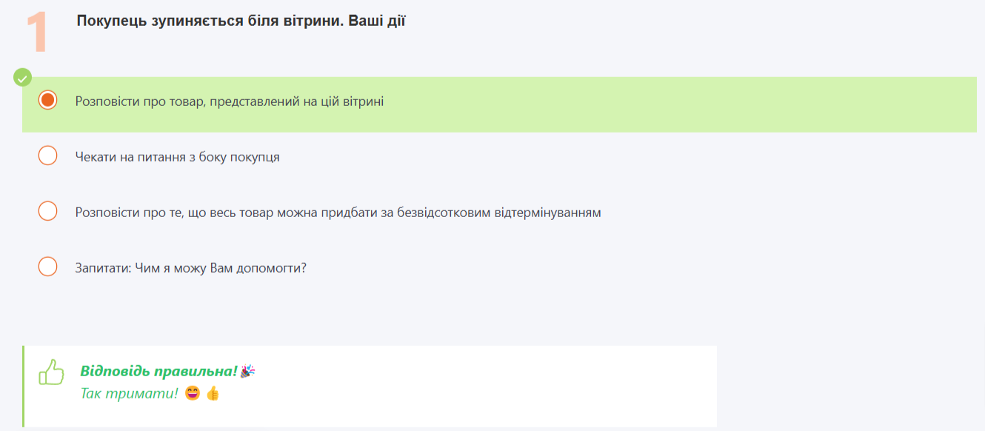Click empty right side of green highlighted answer row
Viewport: 985px width, 431px height.
pos(704,104)
